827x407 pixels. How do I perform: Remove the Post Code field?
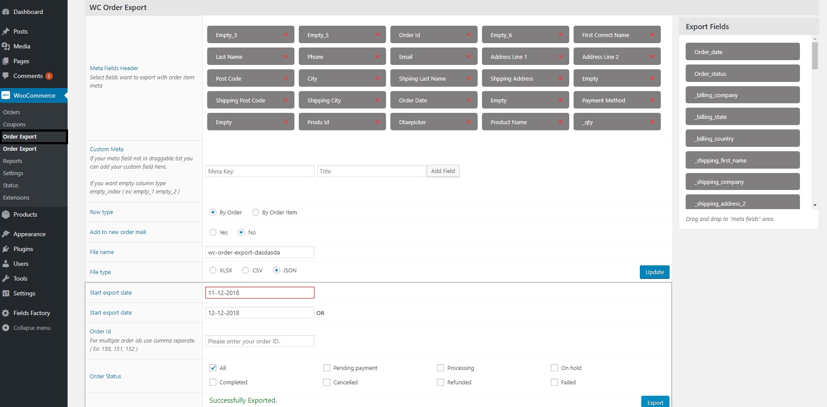click(x=286, y=78)
